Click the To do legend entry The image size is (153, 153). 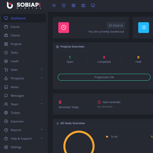112,137
